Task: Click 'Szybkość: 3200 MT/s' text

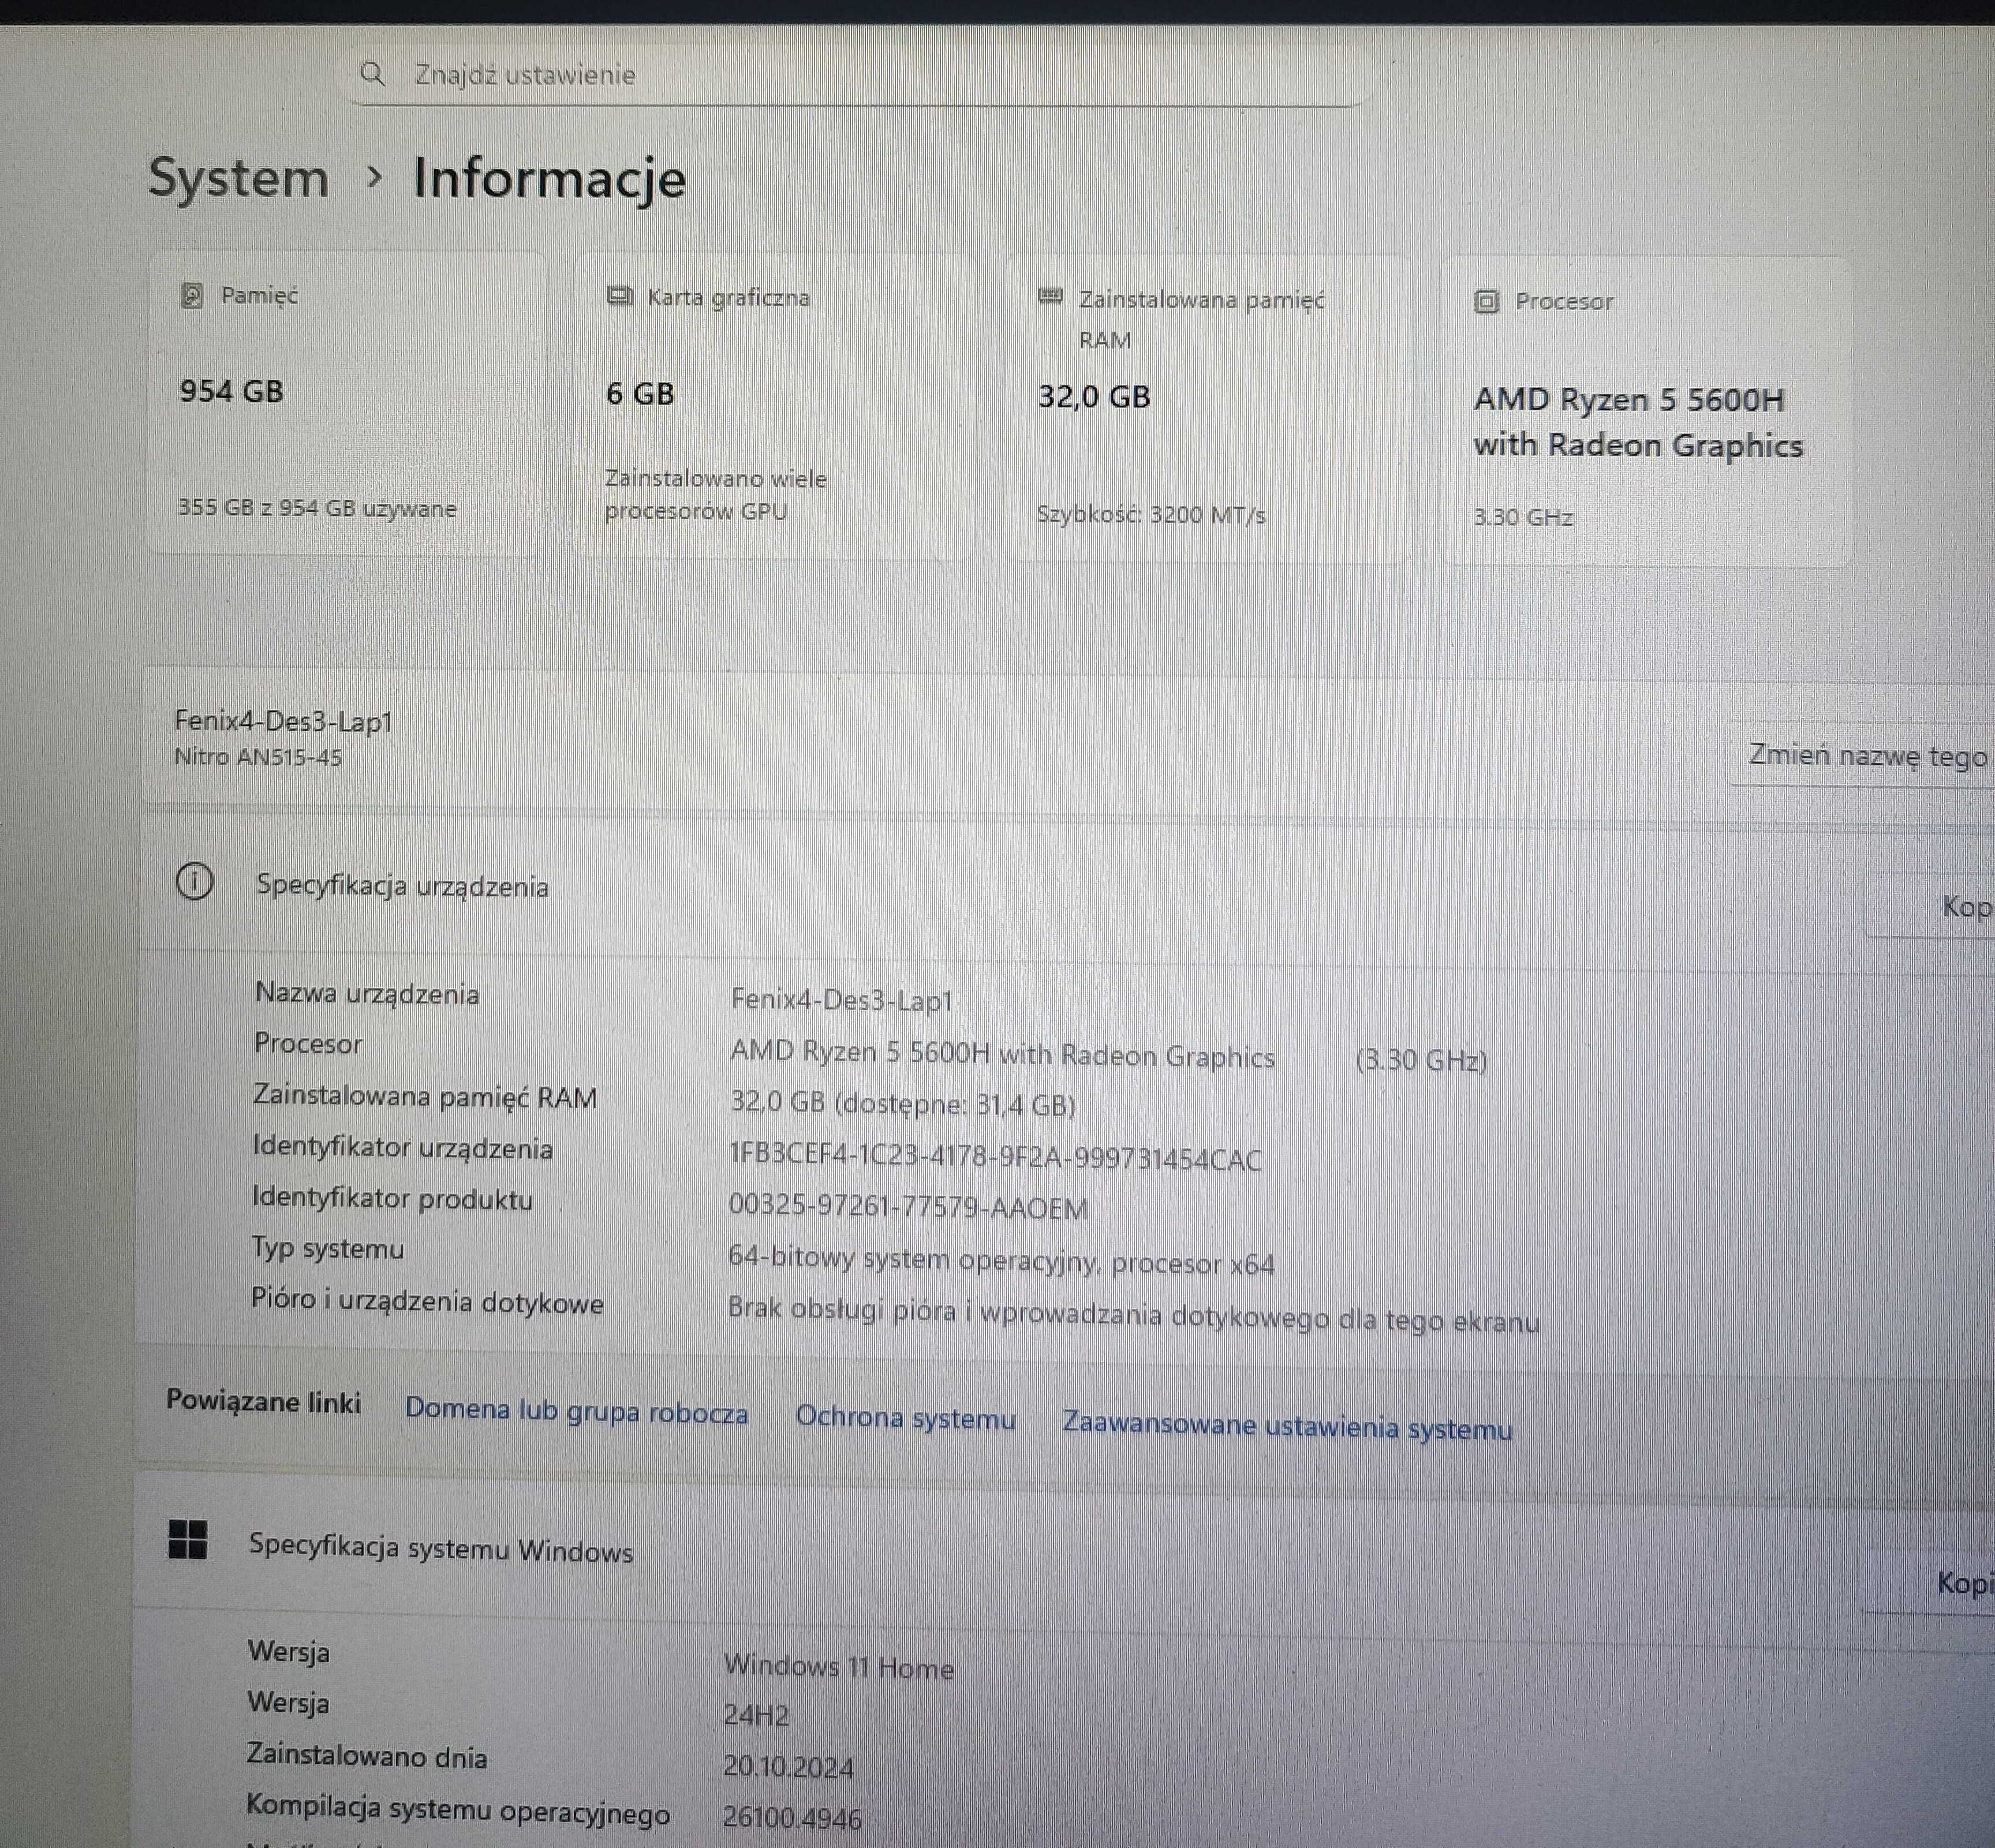Action: 1151,515
